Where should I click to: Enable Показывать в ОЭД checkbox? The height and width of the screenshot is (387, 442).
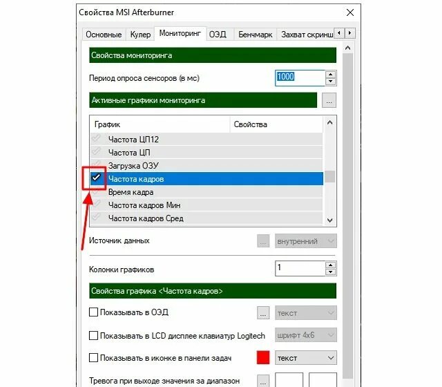(94, 312)
